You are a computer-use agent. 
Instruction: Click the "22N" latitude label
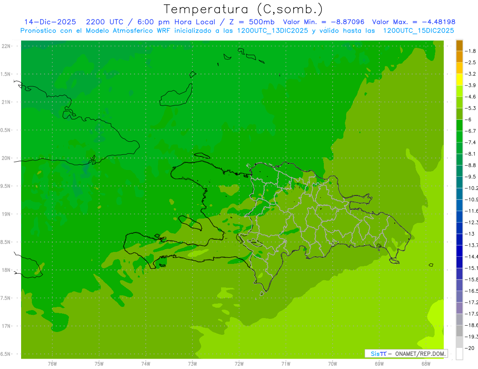7,46
